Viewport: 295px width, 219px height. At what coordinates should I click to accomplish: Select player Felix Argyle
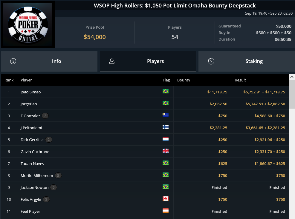click(x=31, y=200)
